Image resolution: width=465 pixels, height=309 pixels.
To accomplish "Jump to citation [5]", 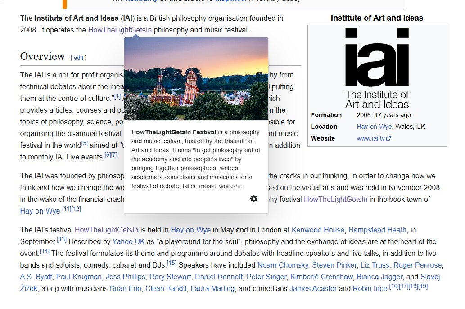I will 85,143.
